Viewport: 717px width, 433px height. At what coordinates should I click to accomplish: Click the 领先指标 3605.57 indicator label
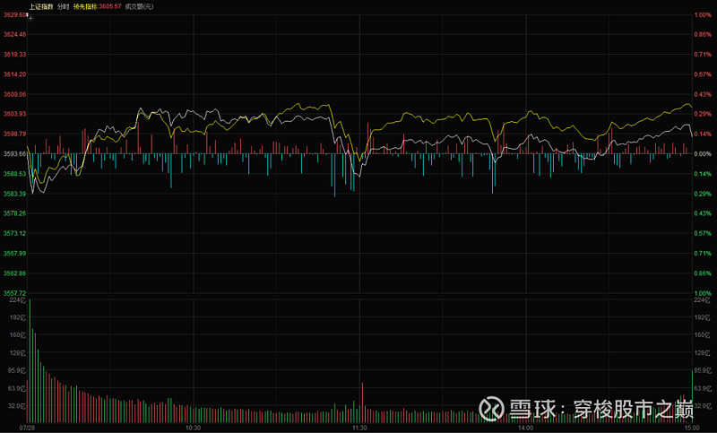coord(98,6)
